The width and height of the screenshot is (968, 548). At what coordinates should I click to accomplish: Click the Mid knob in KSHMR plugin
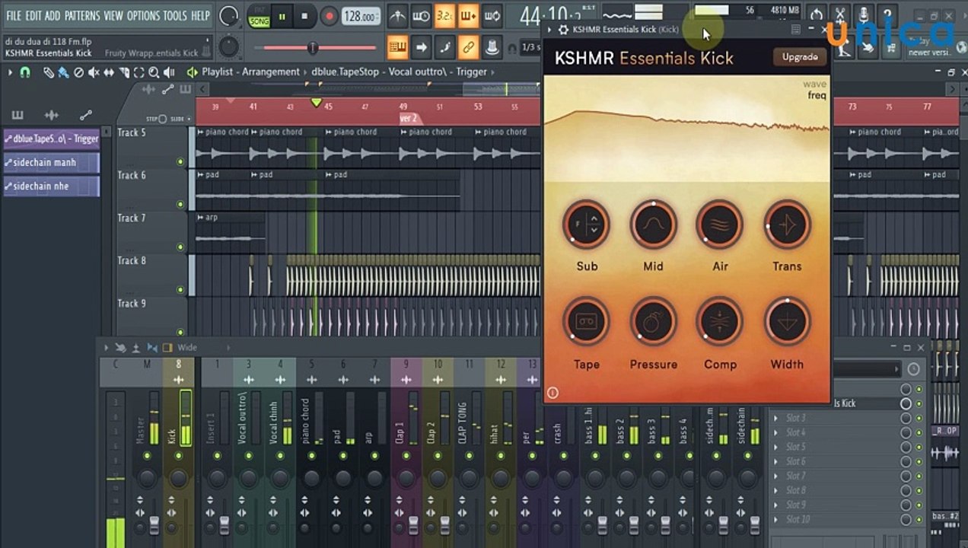click(x=653, y=224)
